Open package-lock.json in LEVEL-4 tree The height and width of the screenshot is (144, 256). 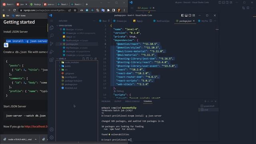(74, 81)
